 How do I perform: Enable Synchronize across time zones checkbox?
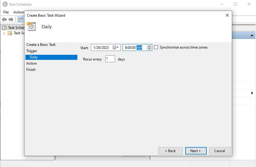click(x=156, y=47)
